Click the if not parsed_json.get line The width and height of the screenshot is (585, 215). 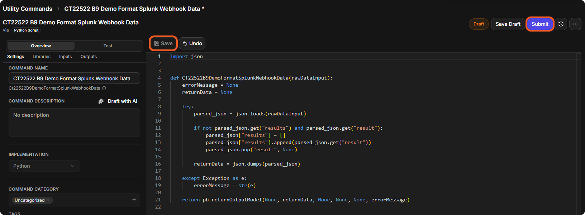pyautogui.click(x=288, y=128)
